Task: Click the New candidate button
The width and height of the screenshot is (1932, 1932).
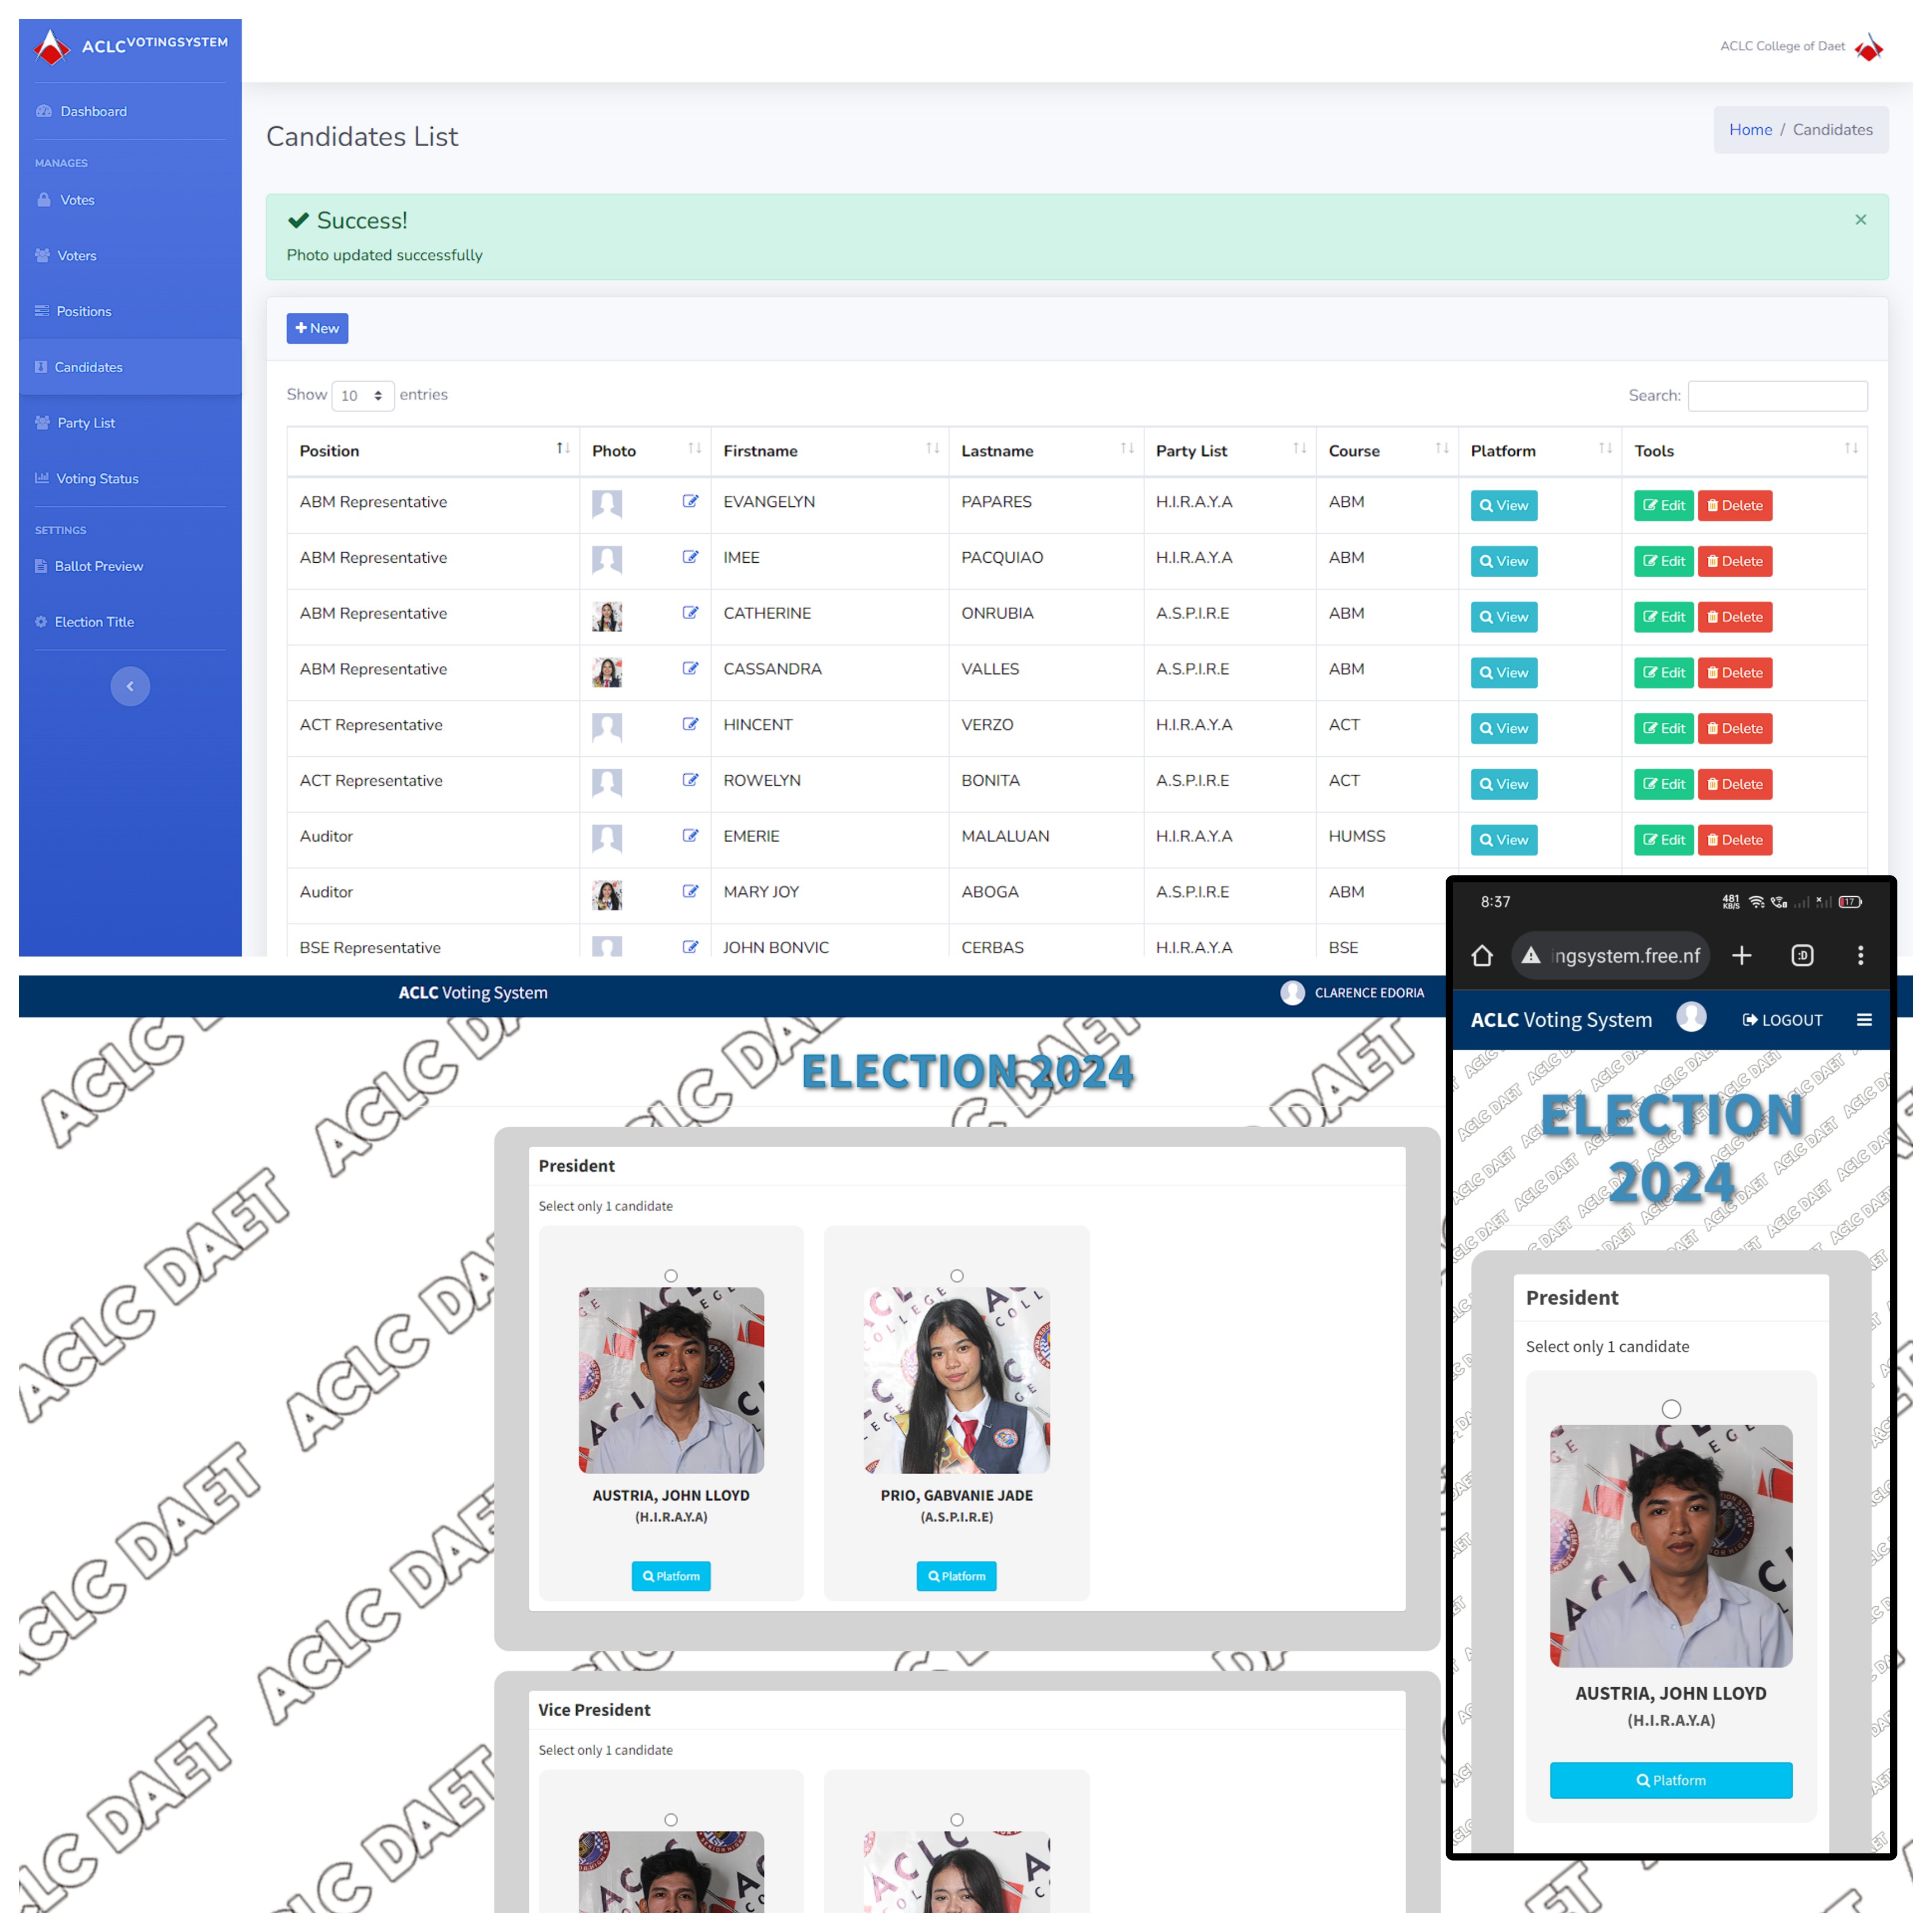Action: [317, 328]
